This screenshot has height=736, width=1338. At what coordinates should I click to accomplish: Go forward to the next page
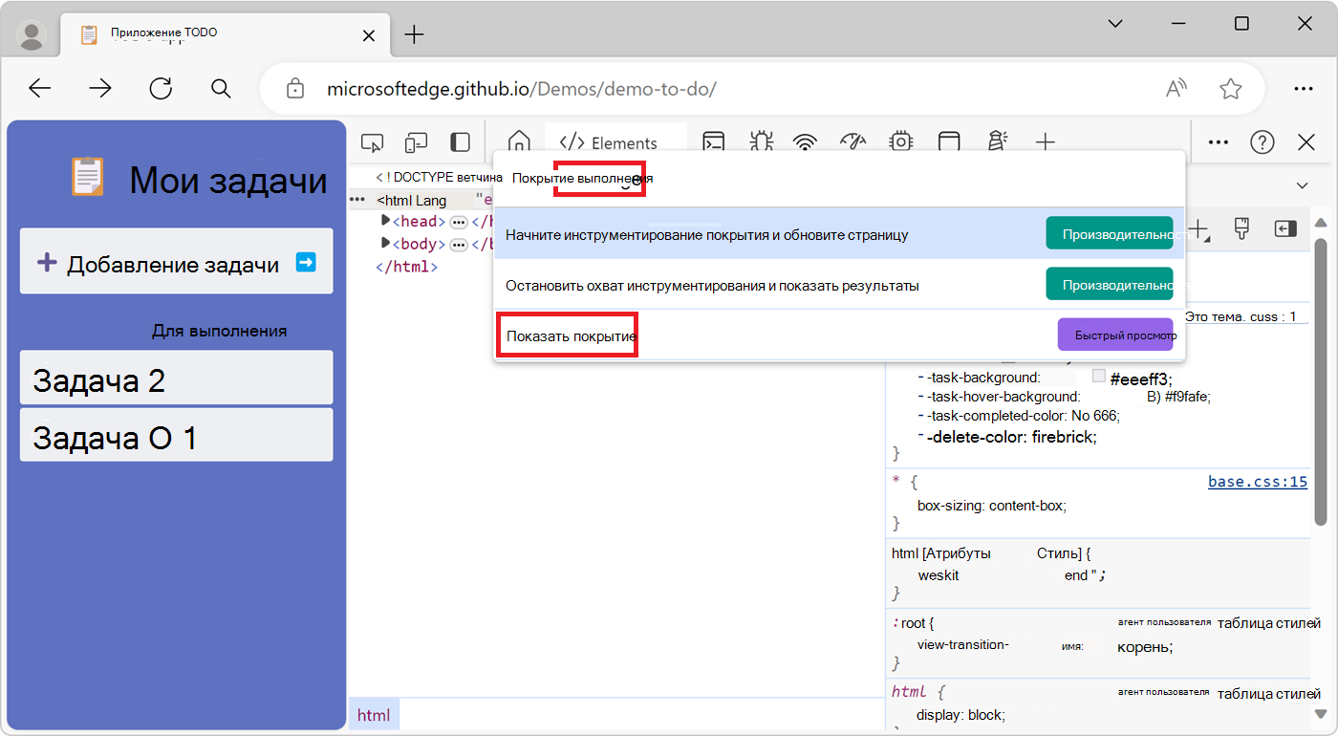100,89
